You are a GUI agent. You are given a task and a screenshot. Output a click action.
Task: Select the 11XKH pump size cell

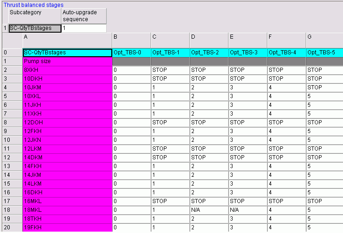click(67, 114)
